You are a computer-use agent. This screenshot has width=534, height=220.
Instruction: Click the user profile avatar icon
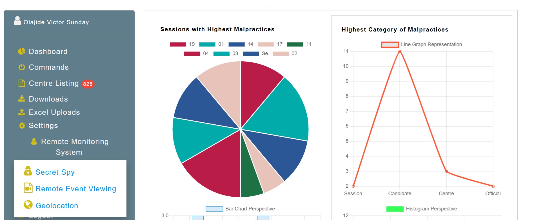click(17, 21)
